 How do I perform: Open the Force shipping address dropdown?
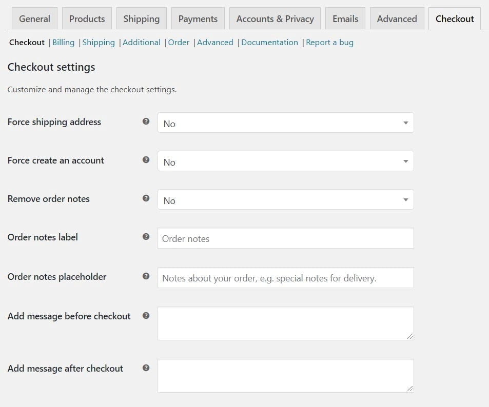285,123
